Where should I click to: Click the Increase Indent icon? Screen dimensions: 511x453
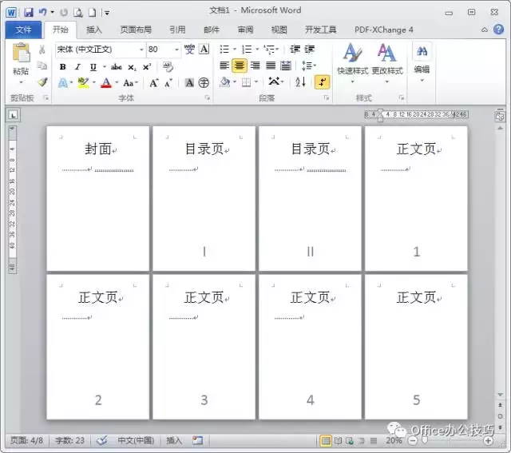(309, 50)
